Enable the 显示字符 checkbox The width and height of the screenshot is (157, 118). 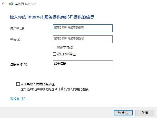pos(54,48)
